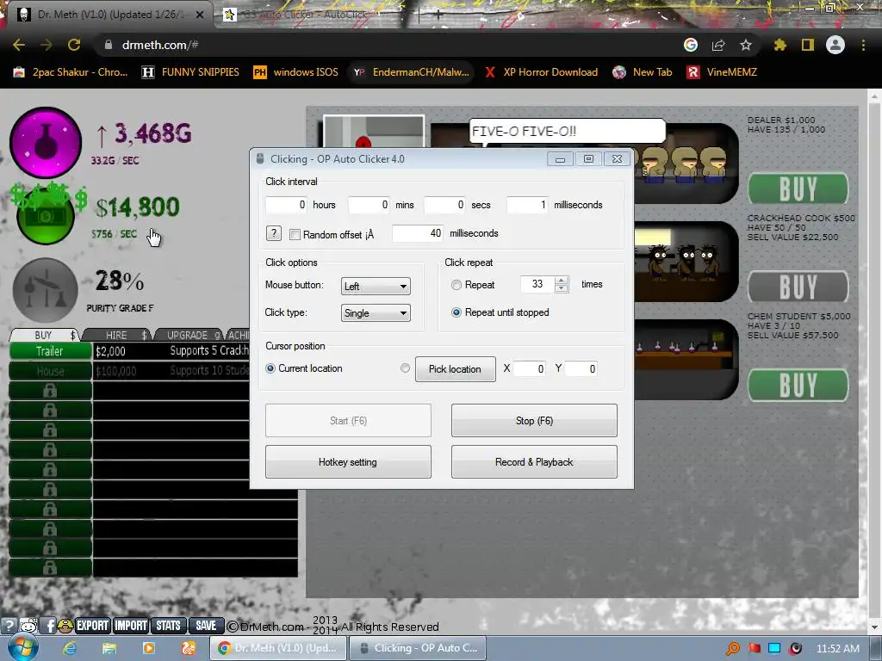Open the STATS button in game footer

(x=168, y=626)
